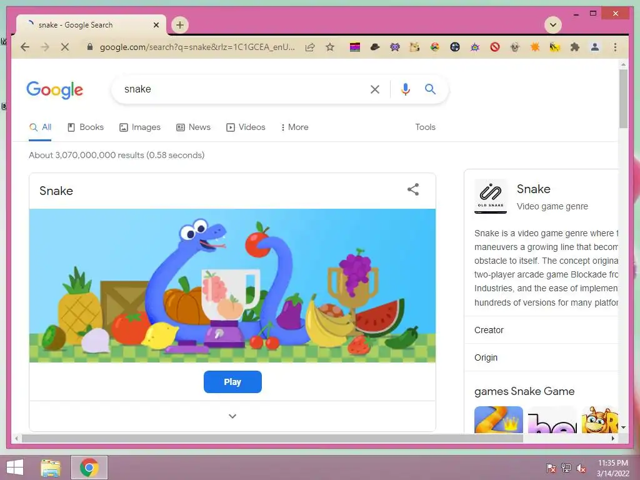640x480 pixels.
Task: Open the orange cartoon character game thumbnail
Action: coord(600,419)
